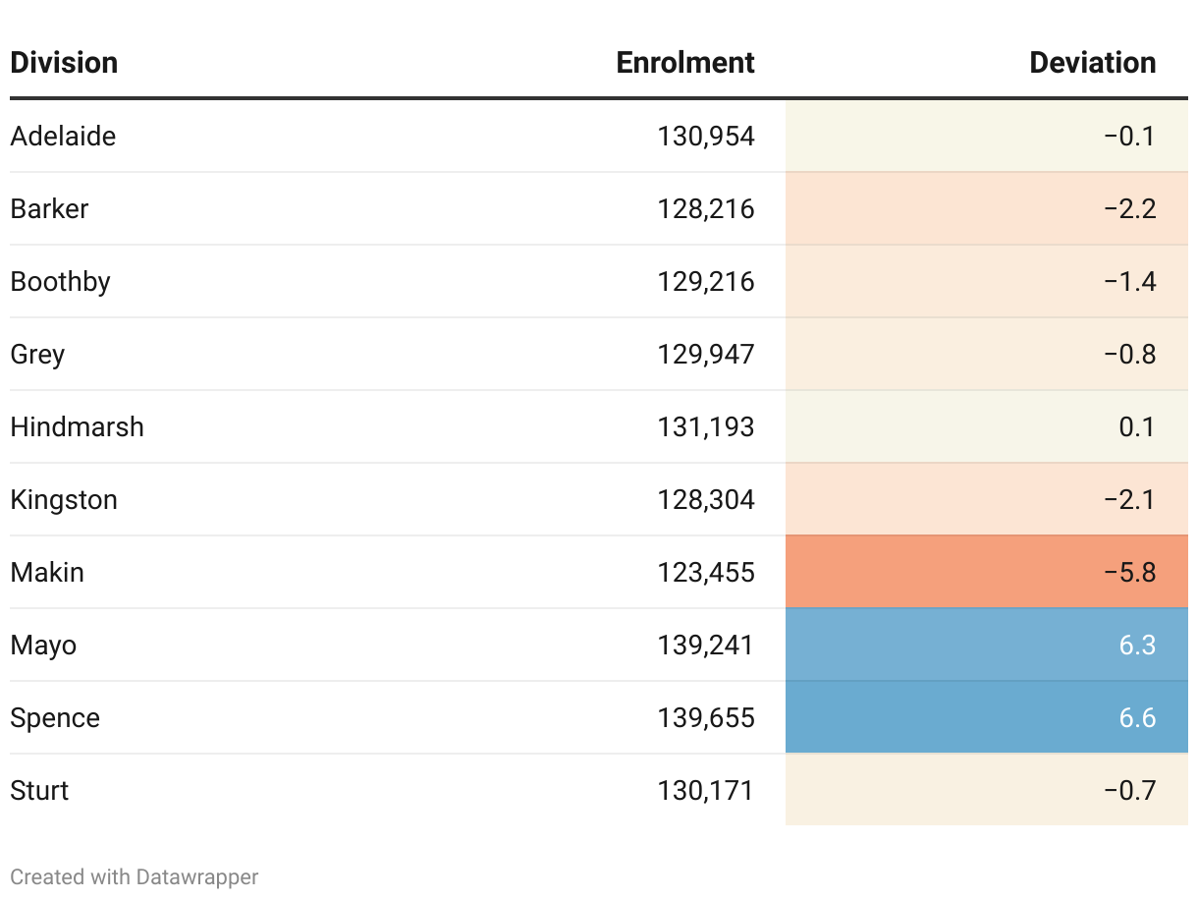Click Adelaide's enrolment value 130,954

click(705, 136)
